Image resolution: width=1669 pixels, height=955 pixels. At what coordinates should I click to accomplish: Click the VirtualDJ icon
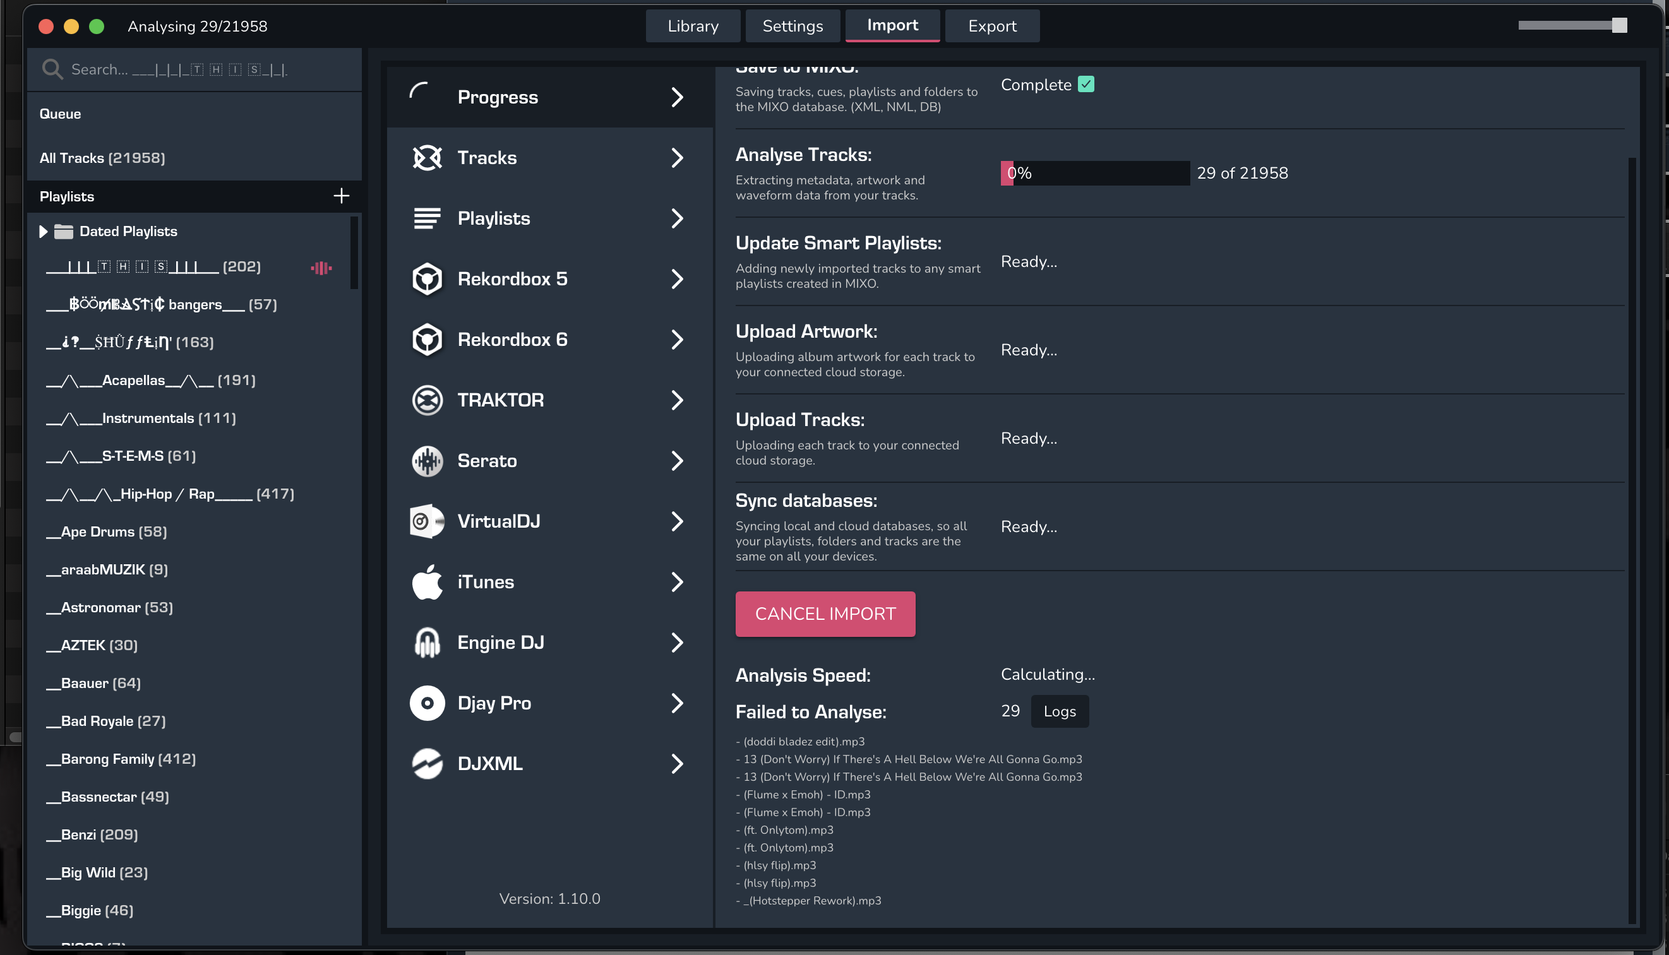pos(427,521)
